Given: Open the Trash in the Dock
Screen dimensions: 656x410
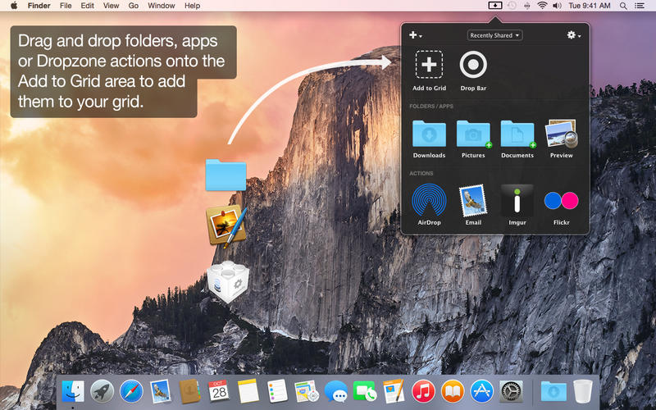Looking at the screenshot, I should (583, 391).
